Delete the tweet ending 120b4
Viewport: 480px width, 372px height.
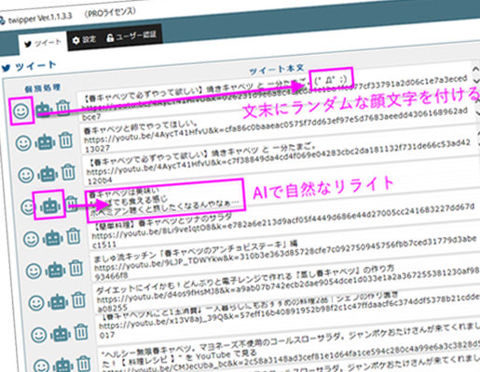[68, 172]
